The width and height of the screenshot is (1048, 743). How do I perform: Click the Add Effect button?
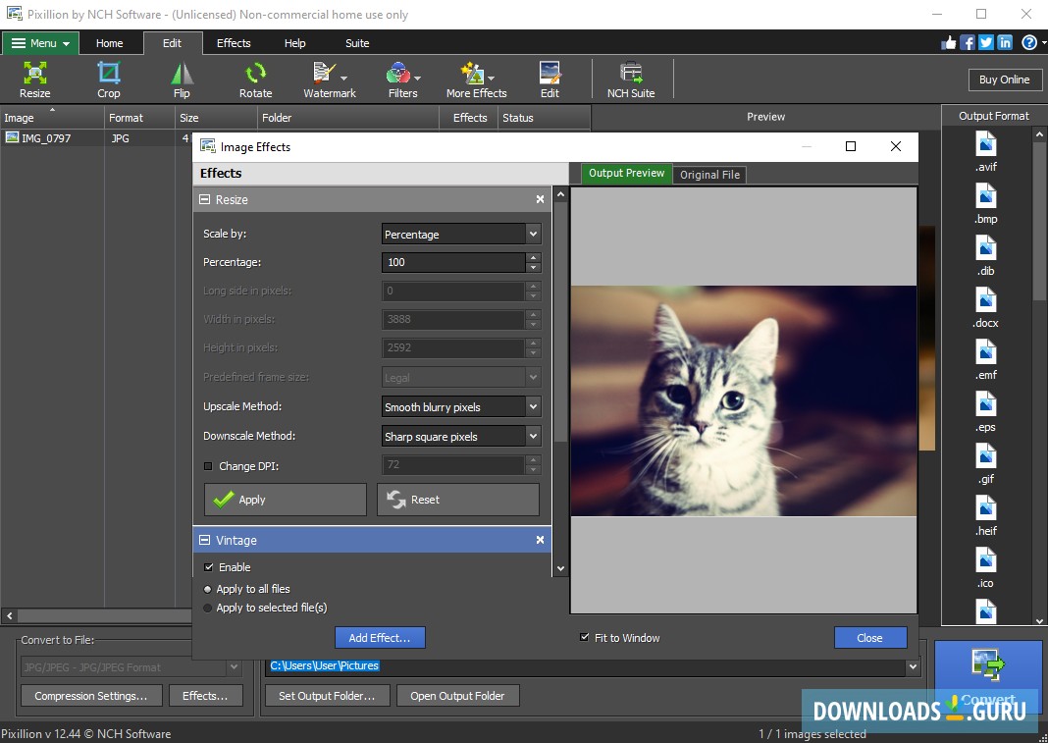[x=380, y=637]
